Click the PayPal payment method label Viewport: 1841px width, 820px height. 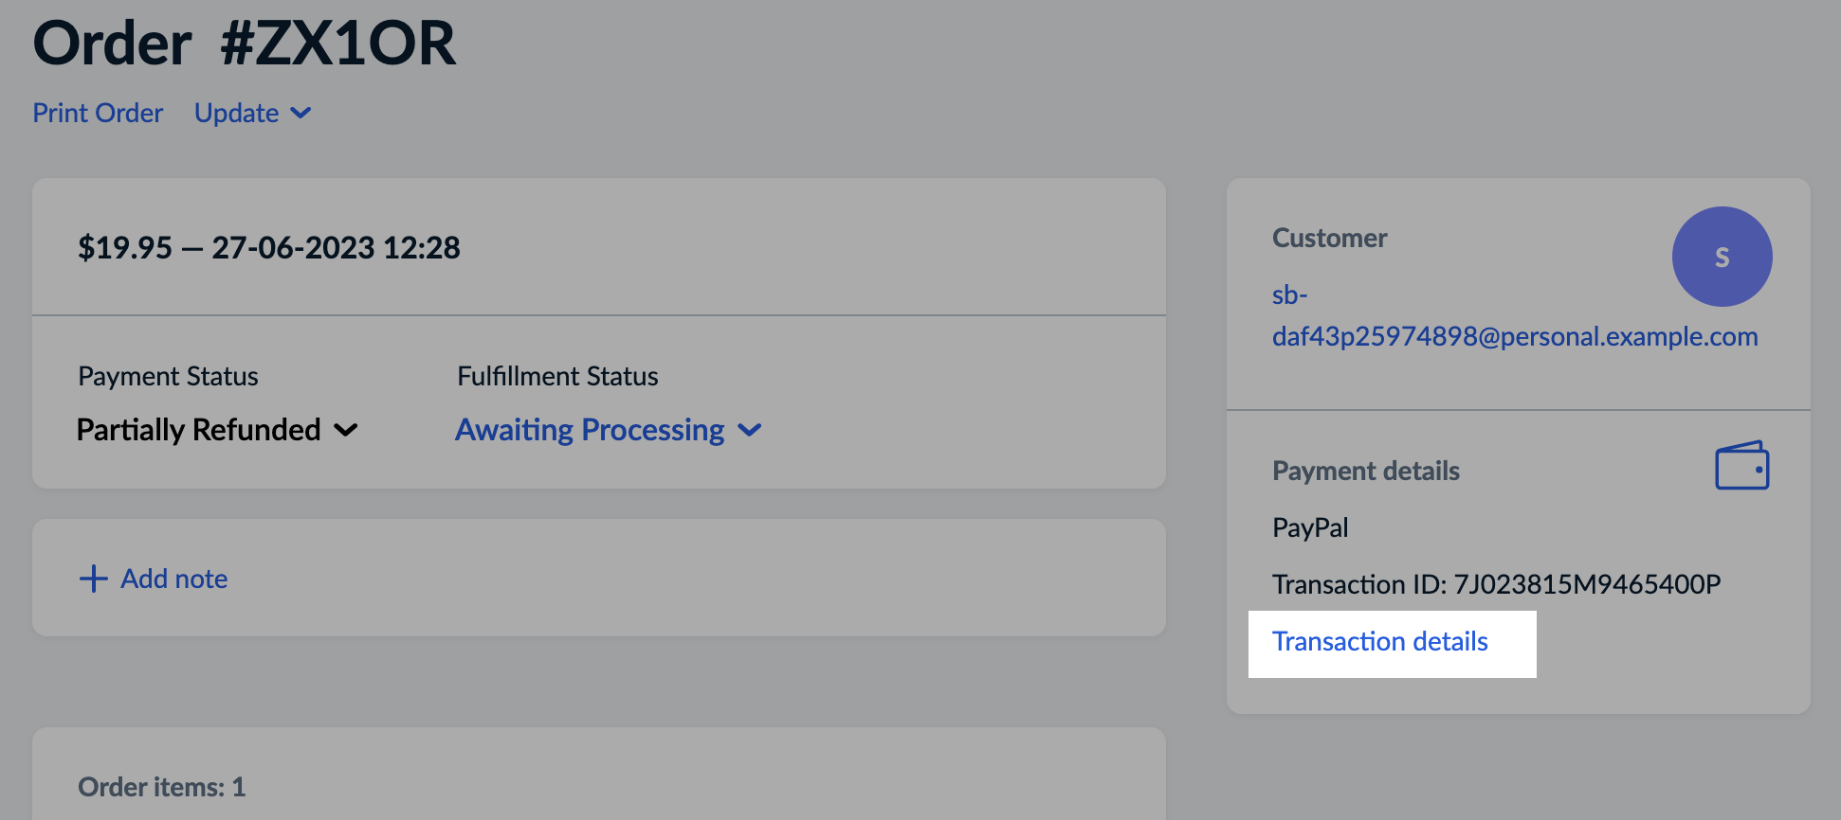tap(1310, 527)
